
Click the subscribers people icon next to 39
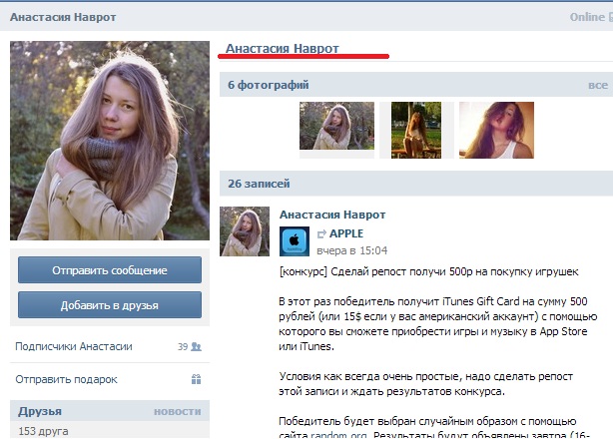click(x=197, y=346)
